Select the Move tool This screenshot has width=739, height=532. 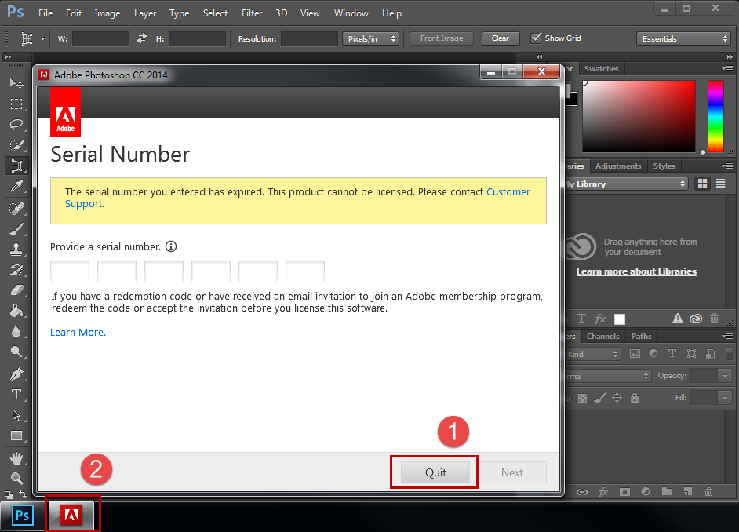[x=16, y=83]
